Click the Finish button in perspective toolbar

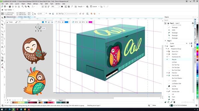[10, 22]
